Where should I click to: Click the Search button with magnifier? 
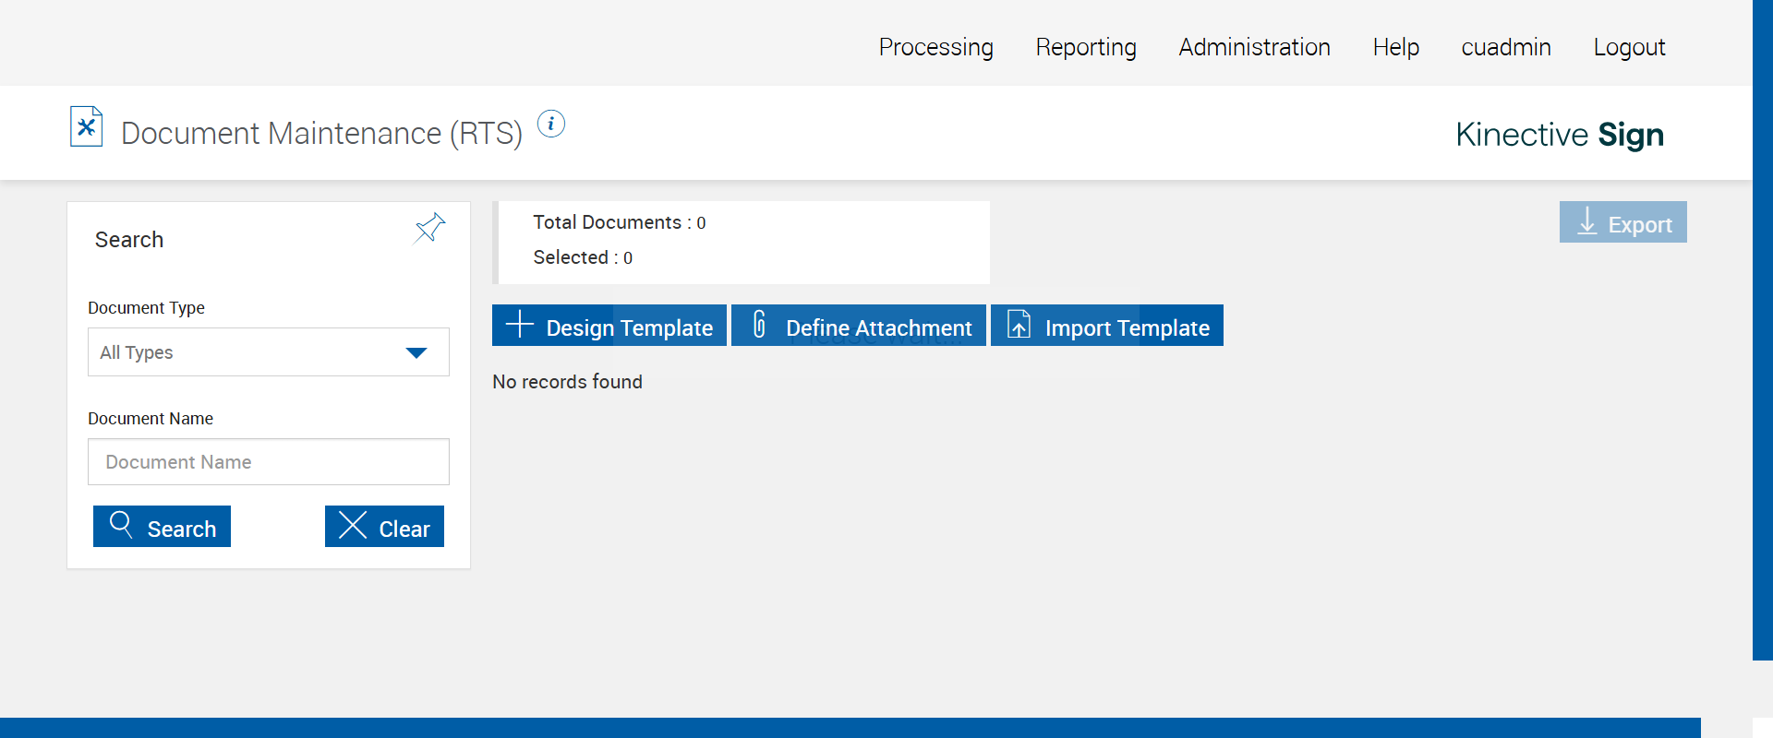(x=162, y=527)
